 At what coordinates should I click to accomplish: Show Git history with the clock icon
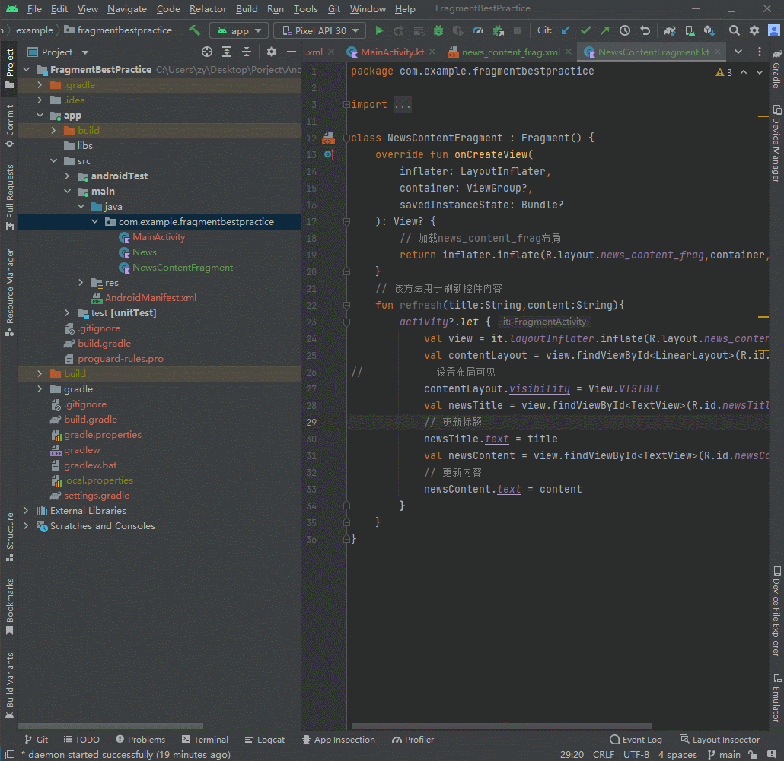(625, 30)
